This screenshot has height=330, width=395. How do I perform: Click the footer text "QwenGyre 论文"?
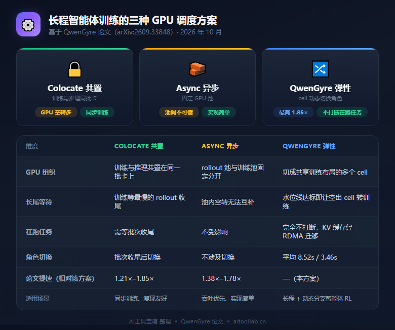(x=202, y=321)
